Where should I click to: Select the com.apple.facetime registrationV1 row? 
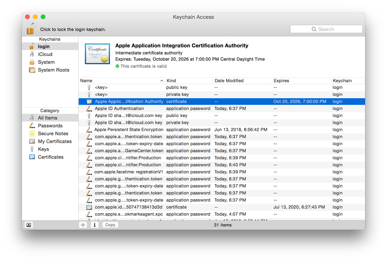(128, 172)
